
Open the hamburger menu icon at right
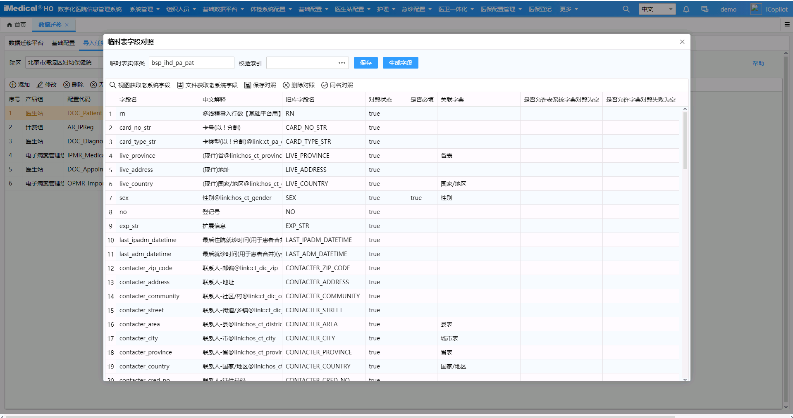pos(787,25)
